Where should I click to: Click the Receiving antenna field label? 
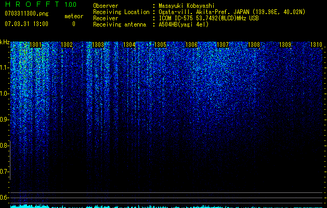(x=120, y=24)
